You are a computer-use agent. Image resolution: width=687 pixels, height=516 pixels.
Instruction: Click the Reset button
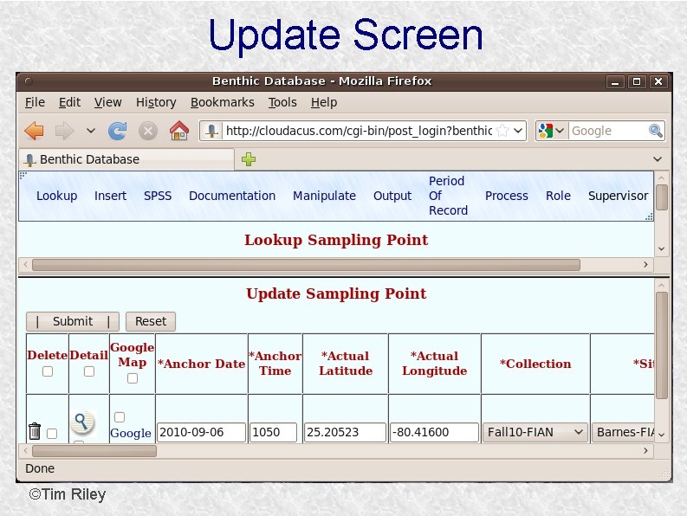(x=151, y=321)
